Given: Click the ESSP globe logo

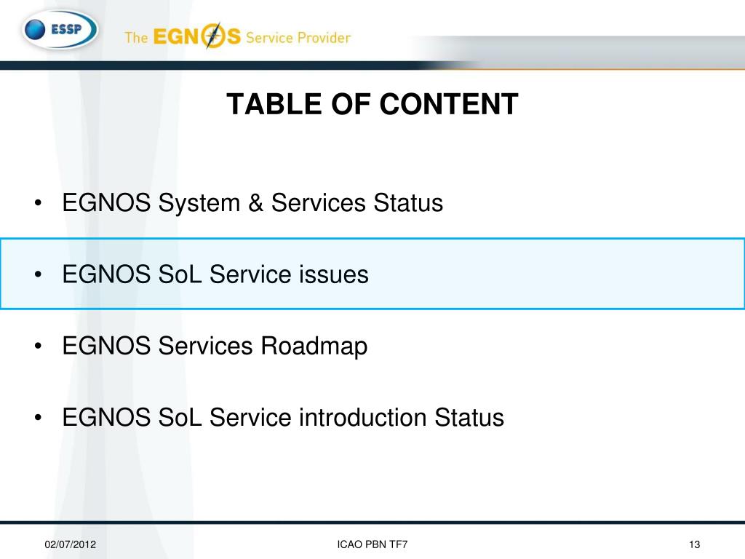Looking at the screenshot, I should pyautogui.click(x=60, y=29).
